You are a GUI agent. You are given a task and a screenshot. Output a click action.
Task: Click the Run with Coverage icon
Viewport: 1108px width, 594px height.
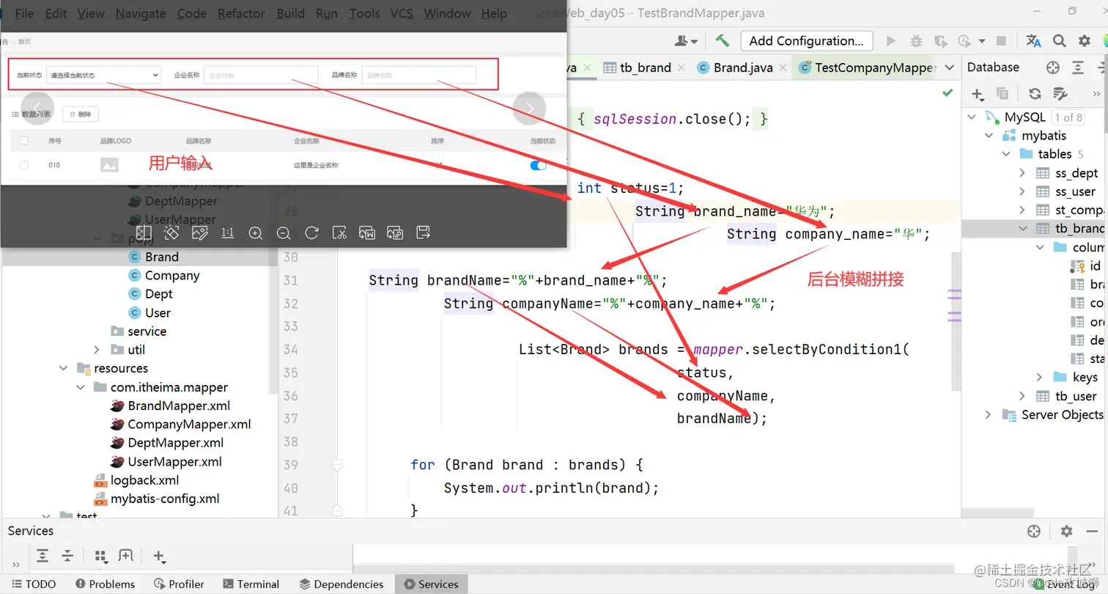(941, 41)
